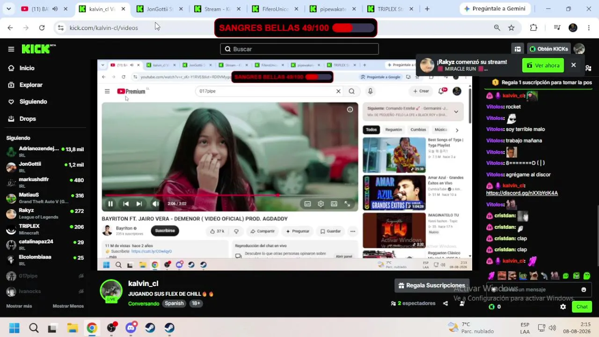Image resolution: width=599 pixels, height=337 pixels.
Task: Open the Kick sidebar hamburger menu
Action: (x=11, y=49)
